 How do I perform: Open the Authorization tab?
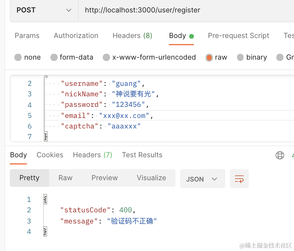pyautogui.click(x=76, y=36)
